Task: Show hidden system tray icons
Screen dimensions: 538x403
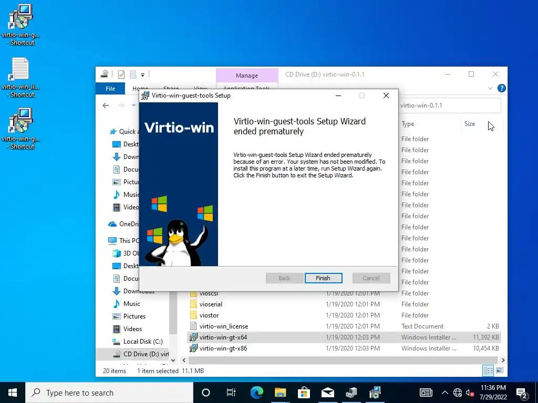Action: point(444,393)
